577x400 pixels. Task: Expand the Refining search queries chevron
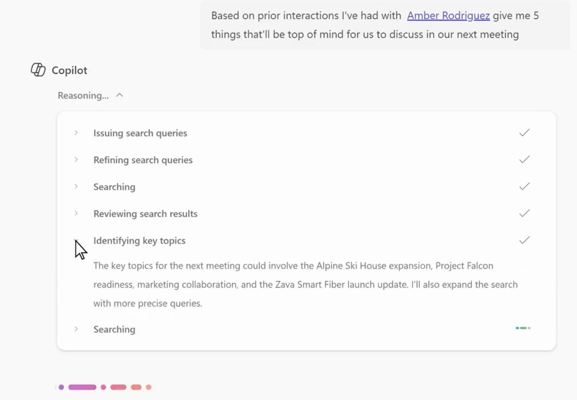[76, 160]
